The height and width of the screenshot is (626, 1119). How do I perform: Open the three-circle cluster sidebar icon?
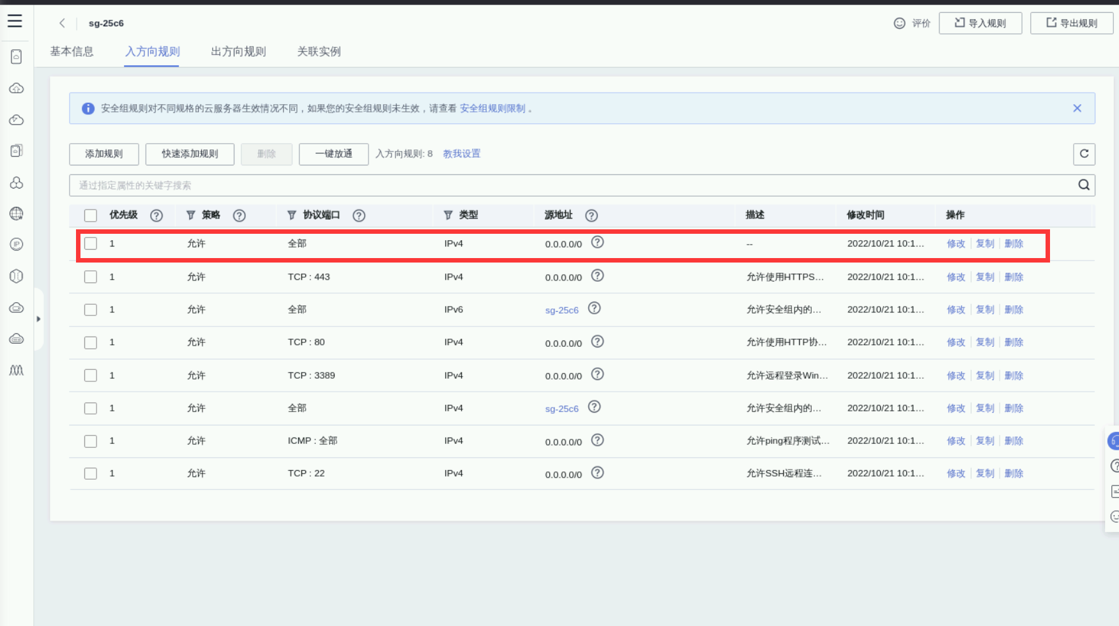pos(17,182)
